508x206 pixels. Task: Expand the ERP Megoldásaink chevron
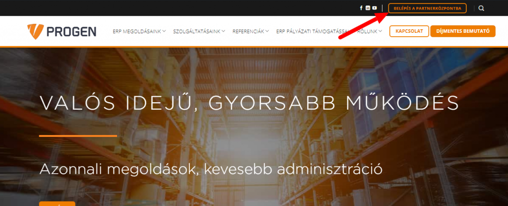[x=164, y=31]
